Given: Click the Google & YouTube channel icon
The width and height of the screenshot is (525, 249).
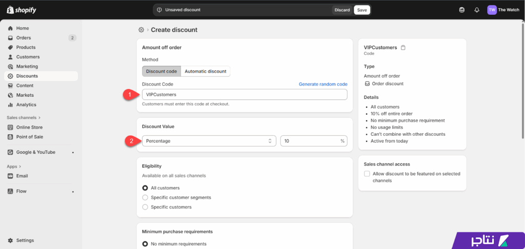Looking at the screenshot, I should click(x=11, y=152).
